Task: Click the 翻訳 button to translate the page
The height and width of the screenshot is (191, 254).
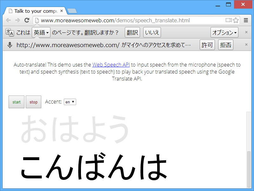Action: (132, 32)
